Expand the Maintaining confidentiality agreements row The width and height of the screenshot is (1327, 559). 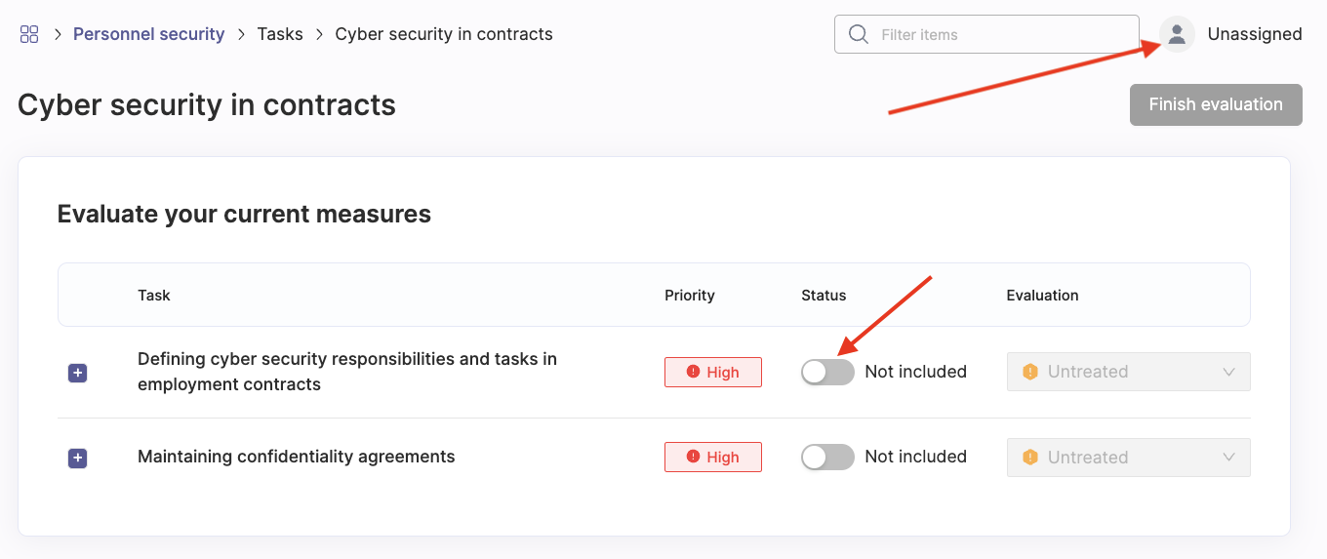click(x=78, y=458)
